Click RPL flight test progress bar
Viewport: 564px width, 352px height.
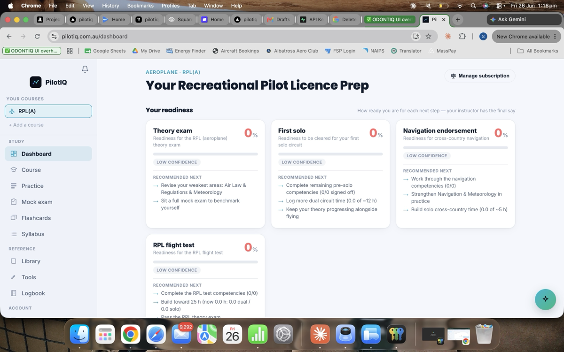[x=205, y=262]
